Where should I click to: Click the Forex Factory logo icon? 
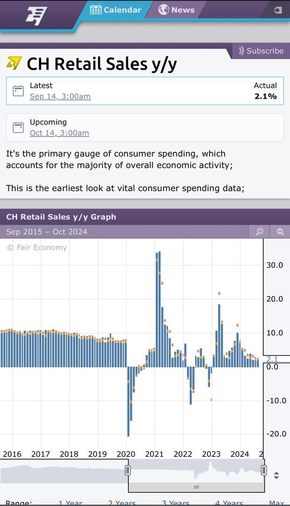(x=36, y=15)
